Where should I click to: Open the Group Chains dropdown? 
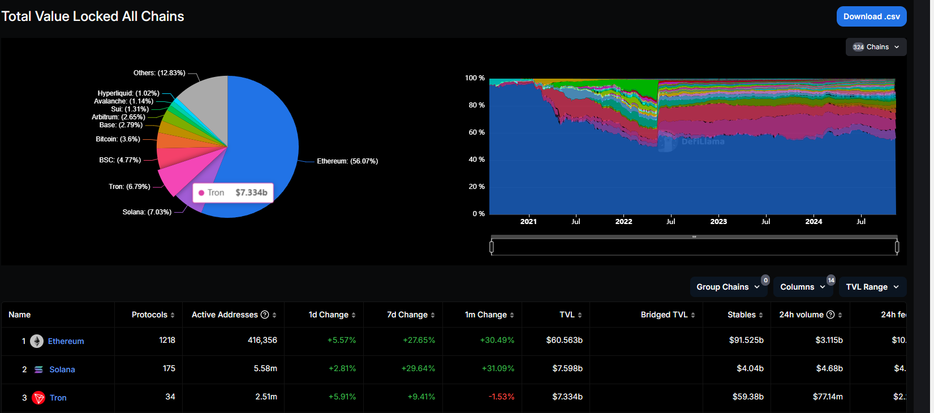tap(729, 287)
